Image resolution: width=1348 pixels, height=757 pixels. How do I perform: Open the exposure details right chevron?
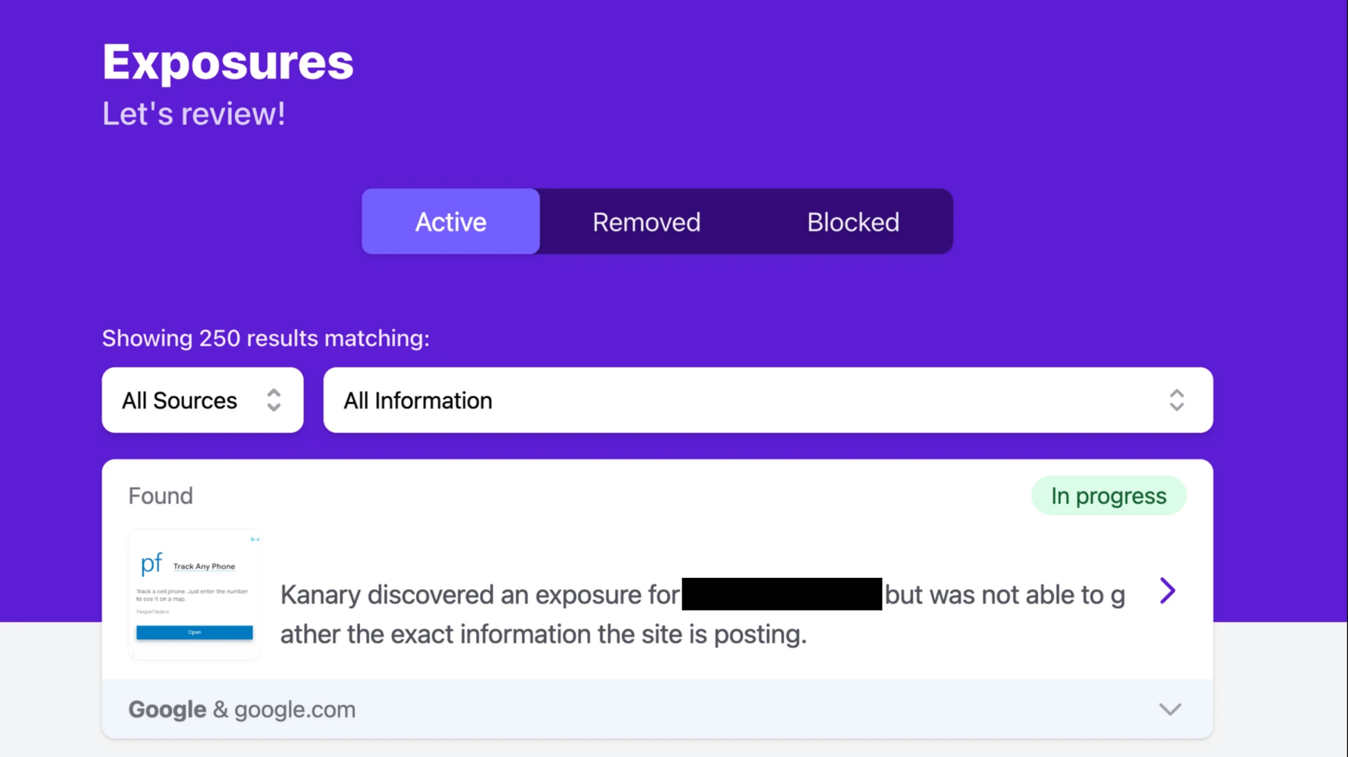click(1167, 591)
